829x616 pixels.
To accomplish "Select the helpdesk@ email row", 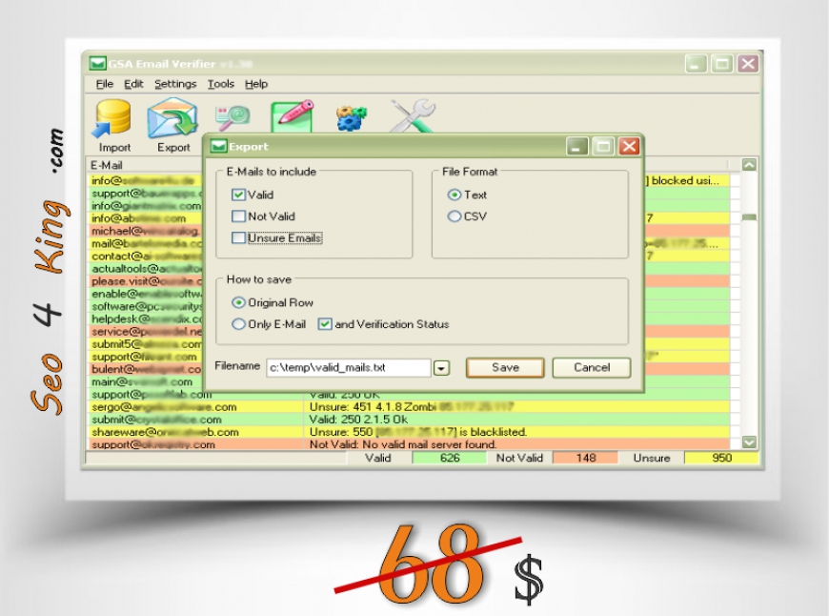I will click(146, 319).
